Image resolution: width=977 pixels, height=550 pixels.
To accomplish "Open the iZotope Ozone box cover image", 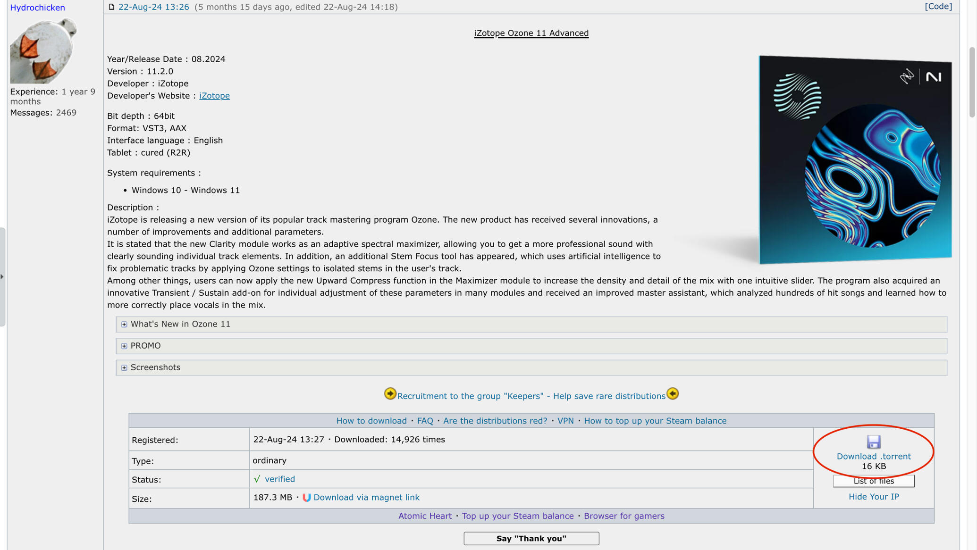I will 855,159.
